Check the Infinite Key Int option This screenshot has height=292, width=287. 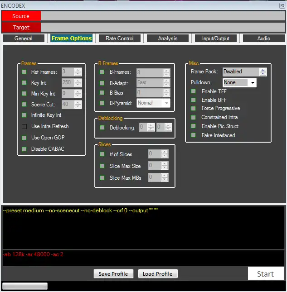pyautogui.click(x=24, y=115)
